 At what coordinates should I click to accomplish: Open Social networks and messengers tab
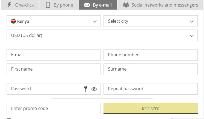coord(160,5)
